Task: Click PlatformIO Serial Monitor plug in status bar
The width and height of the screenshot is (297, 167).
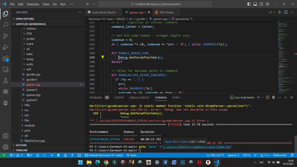Action: click(x=72, y=155)
